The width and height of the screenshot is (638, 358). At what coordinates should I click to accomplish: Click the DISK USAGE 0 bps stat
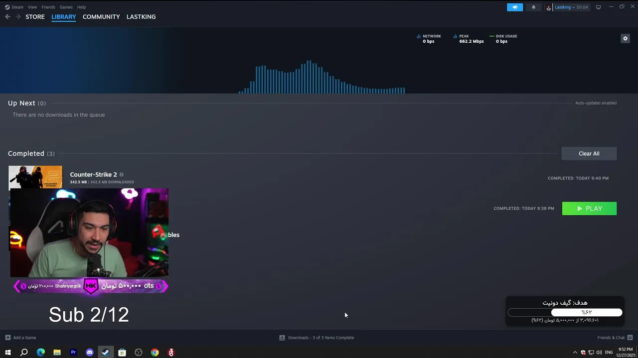tap(503, 39)
